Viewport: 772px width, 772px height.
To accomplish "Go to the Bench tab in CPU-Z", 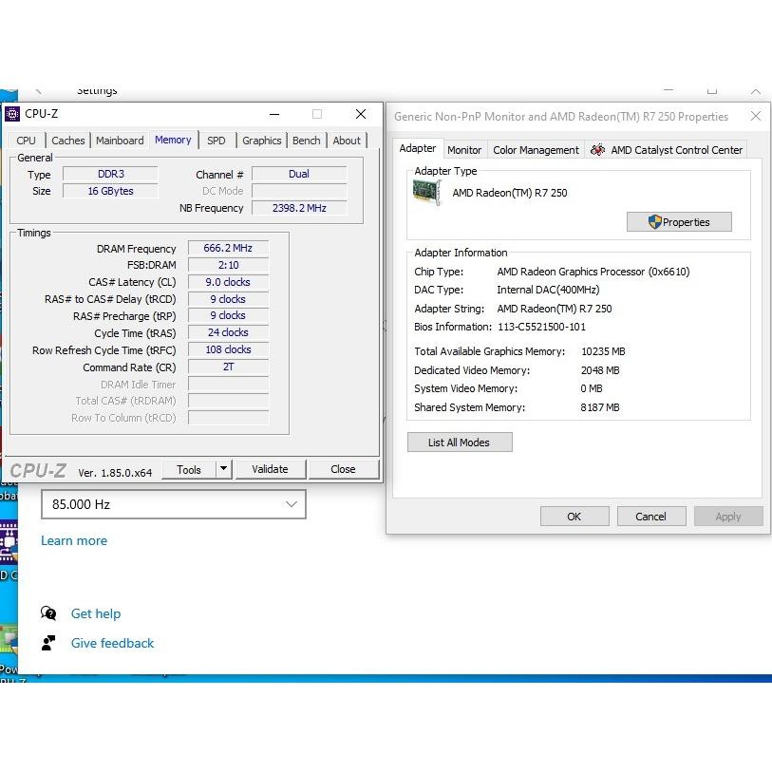I will coord(306,141).
